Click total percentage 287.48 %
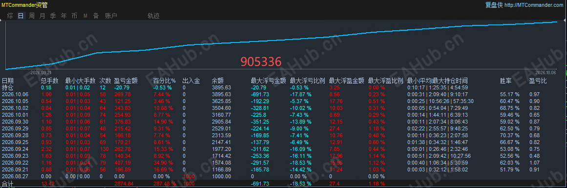The width and height of the screenshot is (567, 188). (165, 184)
